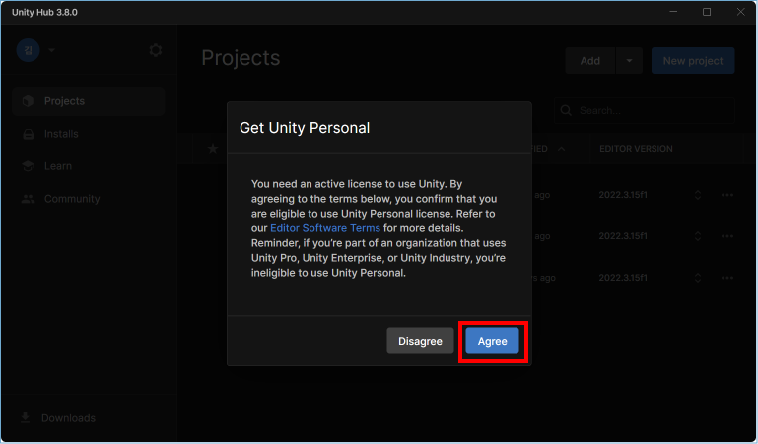Viewport: 758px width, 444px height.
Task: Click the user account avatar
Action: point(28,50)
